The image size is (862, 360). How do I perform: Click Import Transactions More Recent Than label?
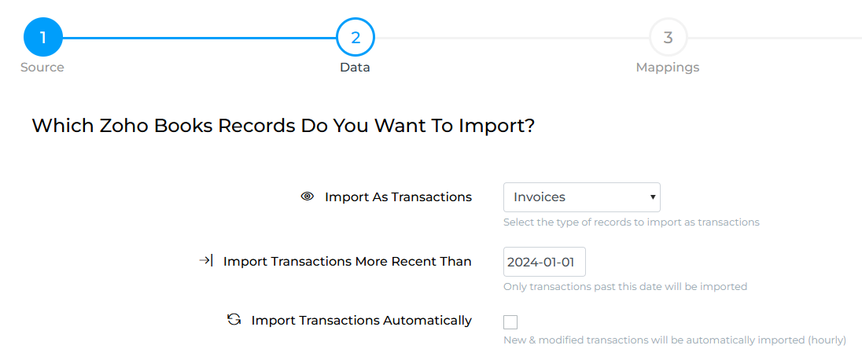point(347,262)
